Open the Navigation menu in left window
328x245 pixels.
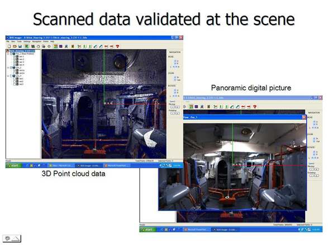point(37,42)
